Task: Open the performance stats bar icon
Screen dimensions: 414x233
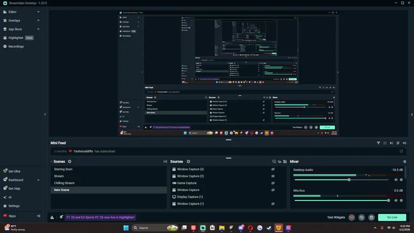Action: coord(52,217)
